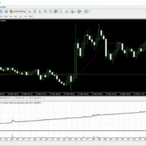Open the Aiuto menu

point(3,7)
